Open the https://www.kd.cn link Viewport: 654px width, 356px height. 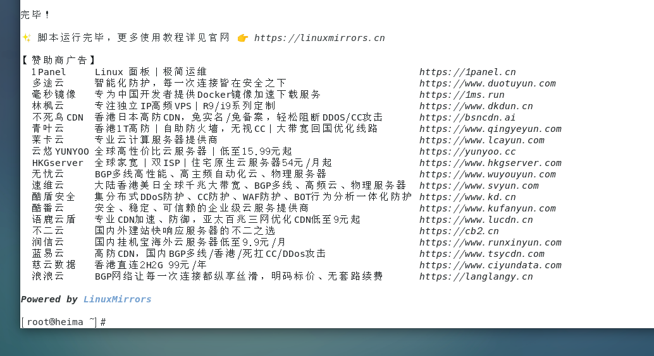[467, 197]
